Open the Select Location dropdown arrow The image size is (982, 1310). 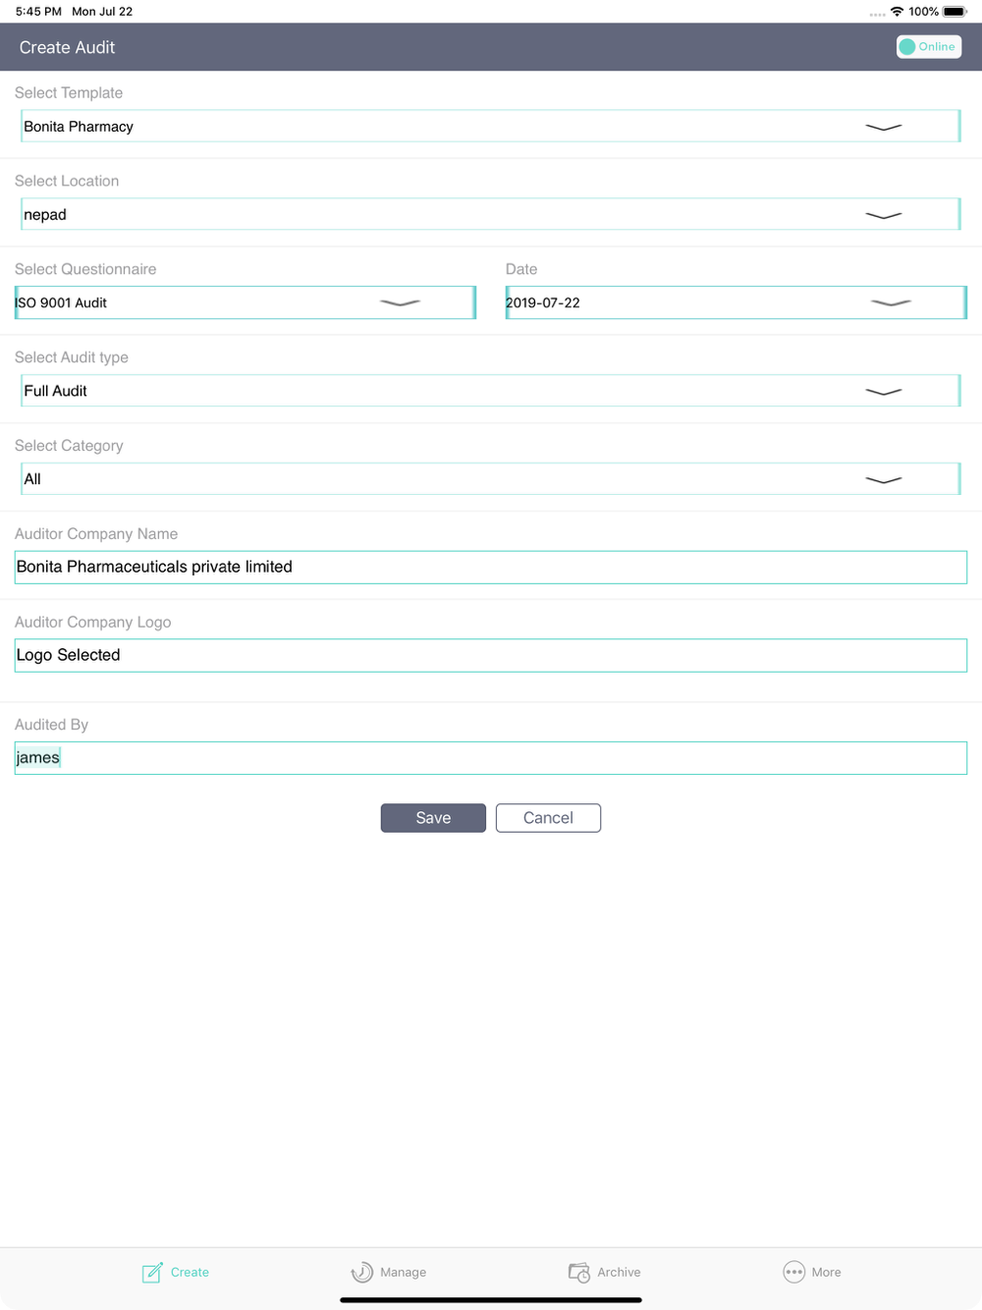(x=884, y=215)
